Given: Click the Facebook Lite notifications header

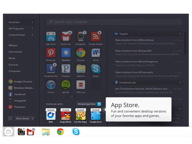Looking at the screenshot, I should [x=148, y=82].
